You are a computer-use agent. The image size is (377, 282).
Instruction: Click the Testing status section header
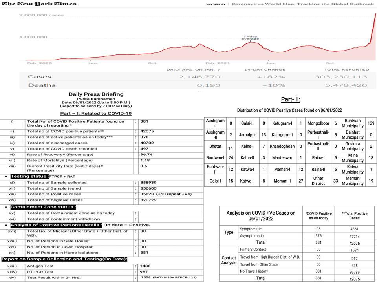pos(29,176)
